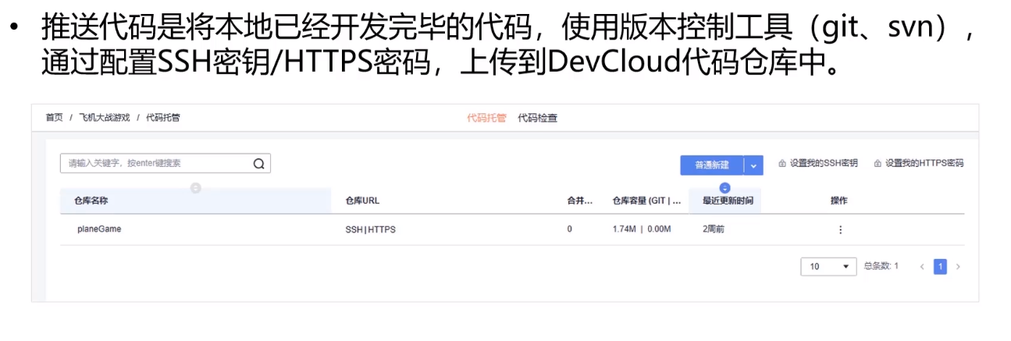Click the next page arrow
This screenshot has width=1011, height=341.
[x=958, y=267]
